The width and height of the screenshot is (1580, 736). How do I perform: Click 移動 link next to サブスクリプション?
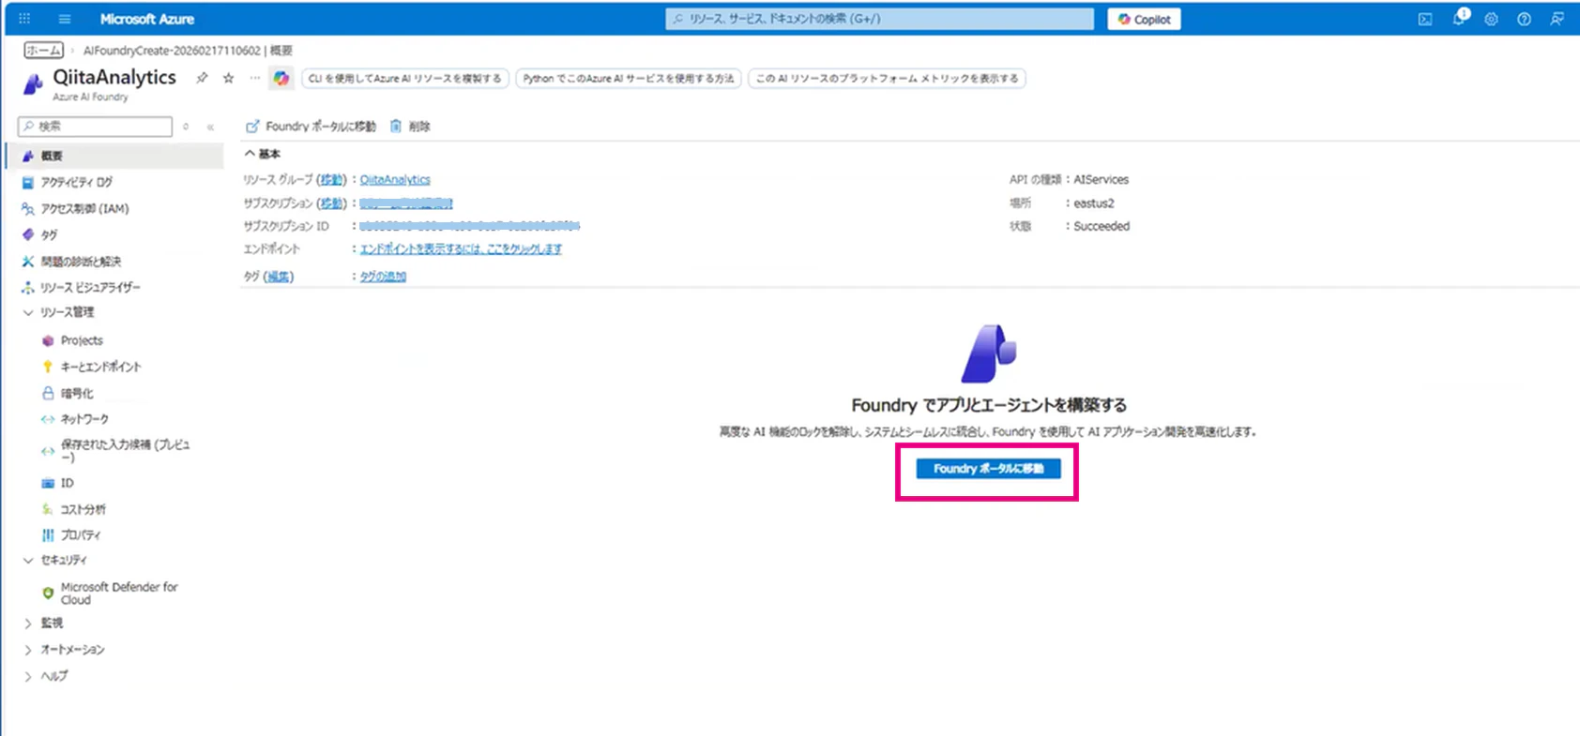tap(331, 203)
